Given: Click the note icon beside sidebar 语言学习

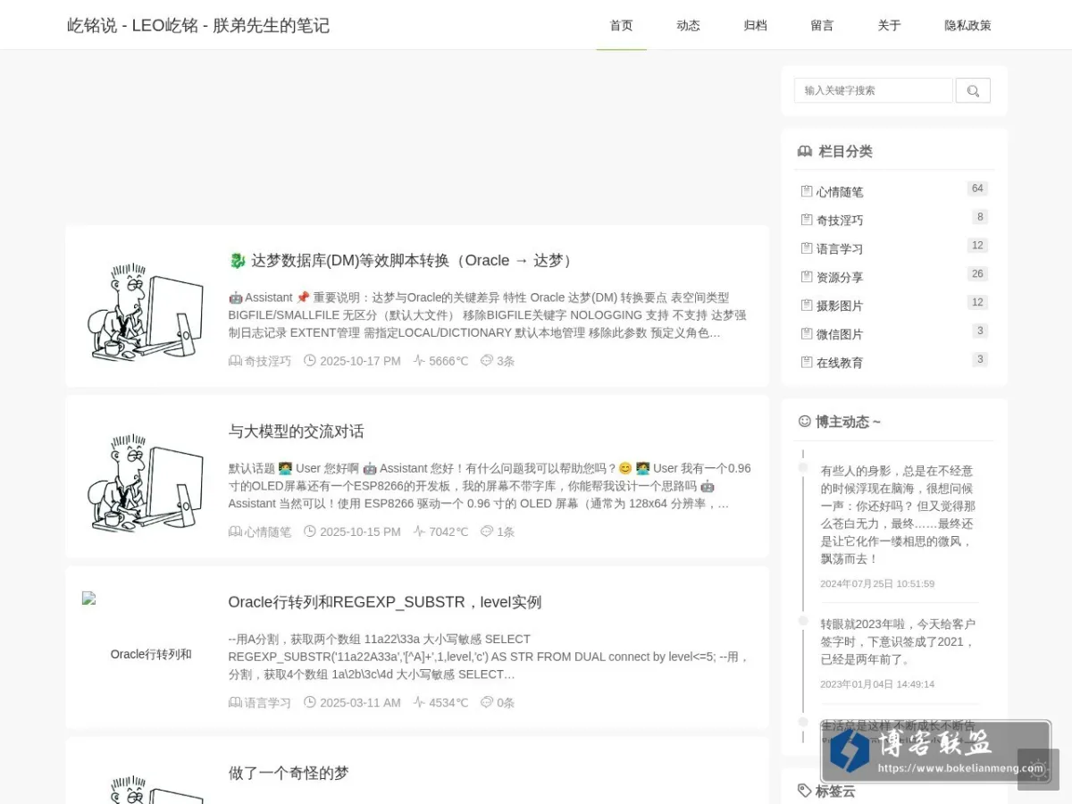Looking at the screenshot, I should click(x=807, y=248).
